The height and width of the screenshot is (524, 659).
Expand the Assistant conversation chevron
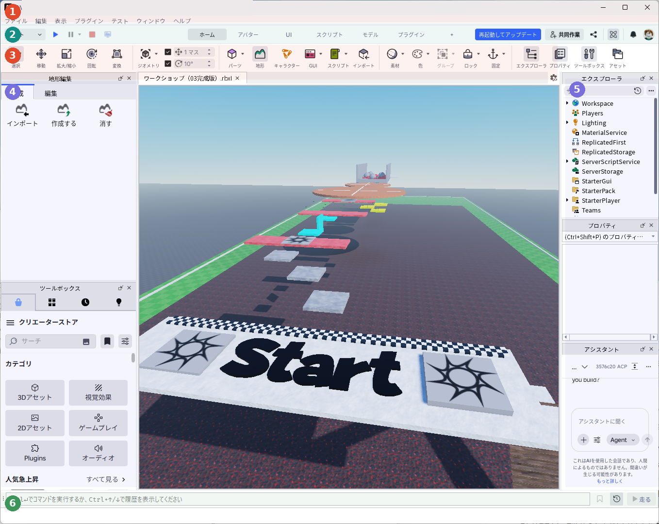[x=585, y=367]
